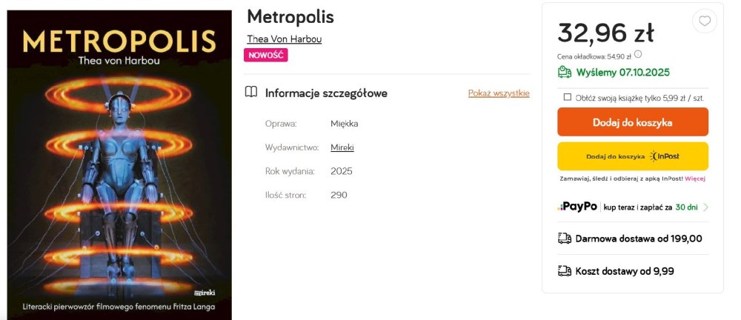Image resolution: width=741 pixels, height=320 pixels.
Task: Click the Informacje szczegółowe heading
Action: [x=326, y=93]
